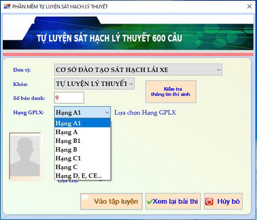Screen dimensions: 257x220
Task: Expand the Khóa combo box arrow
Action: [x=131, y=84]
